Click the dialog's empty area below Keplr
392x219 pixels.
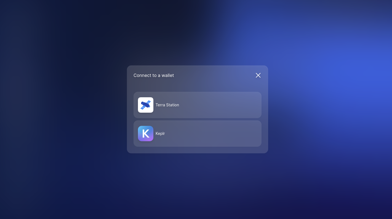pyautogui.click(x=197, y=150)
